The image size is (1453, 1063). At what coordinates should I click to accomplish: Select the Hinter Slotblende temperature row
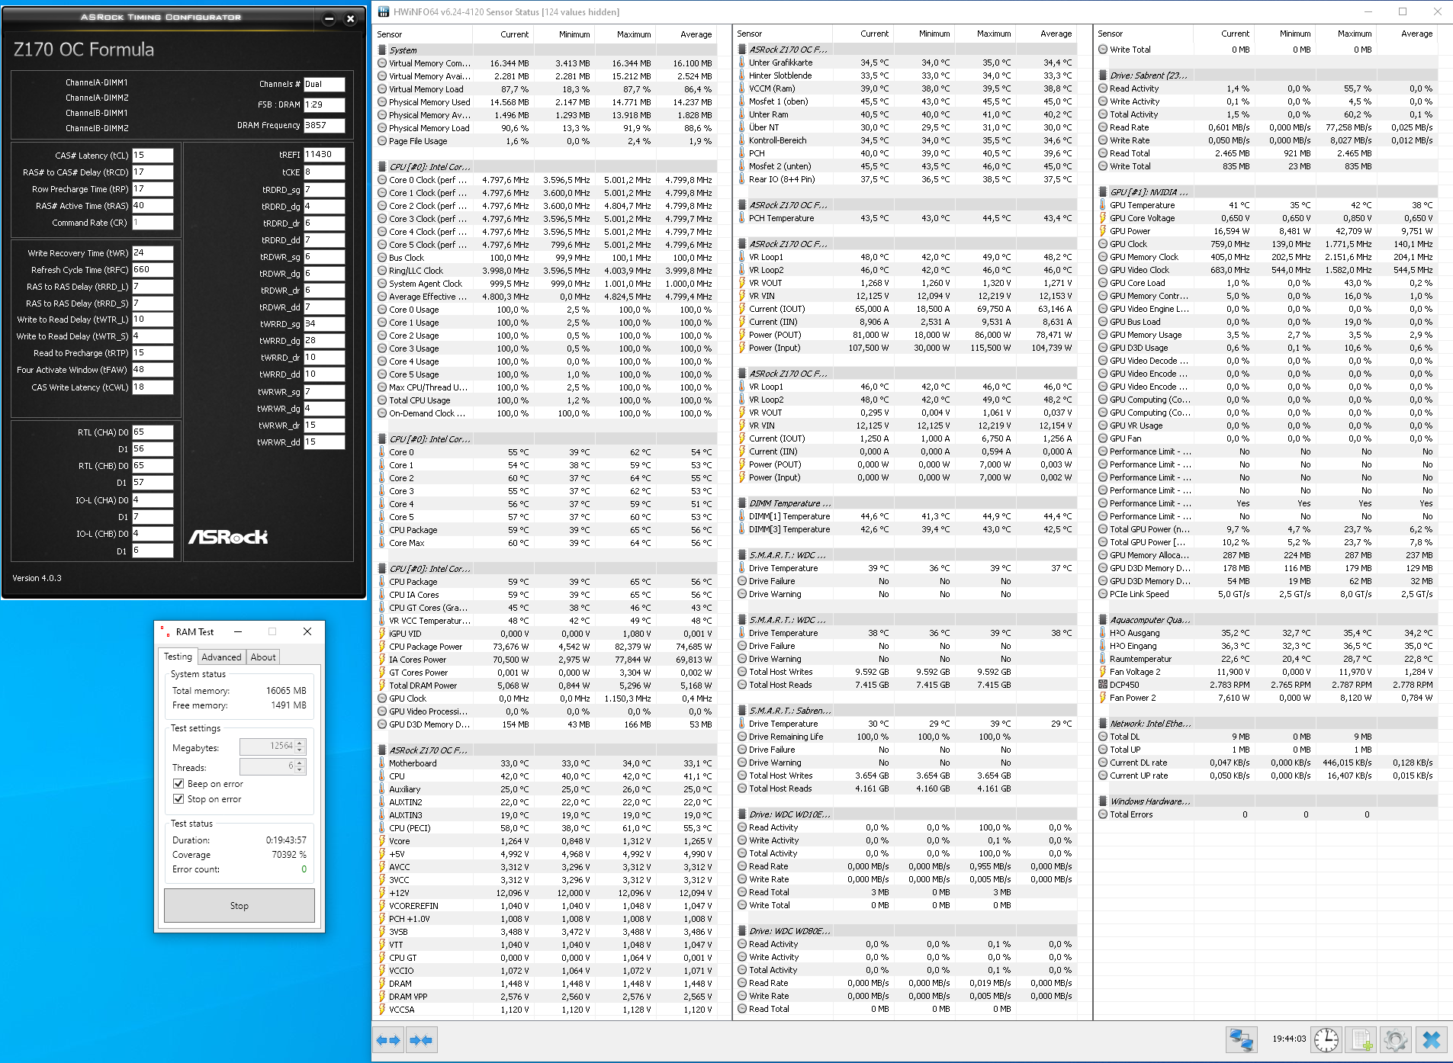click(906, 75)
